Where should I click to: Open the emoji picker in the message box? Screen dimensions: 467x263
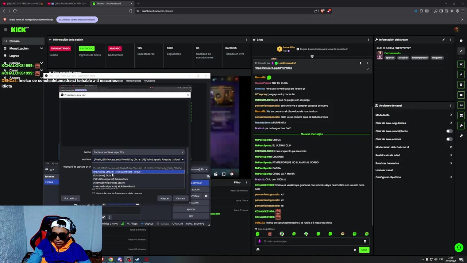point(365,241)
